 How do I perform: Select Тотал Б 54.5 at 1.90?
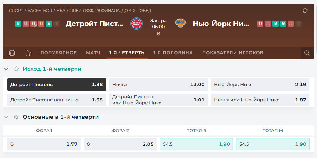tap(196, 144)
